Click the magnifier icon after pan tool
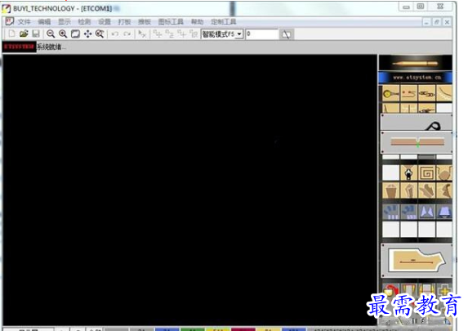 coord(100,34)
